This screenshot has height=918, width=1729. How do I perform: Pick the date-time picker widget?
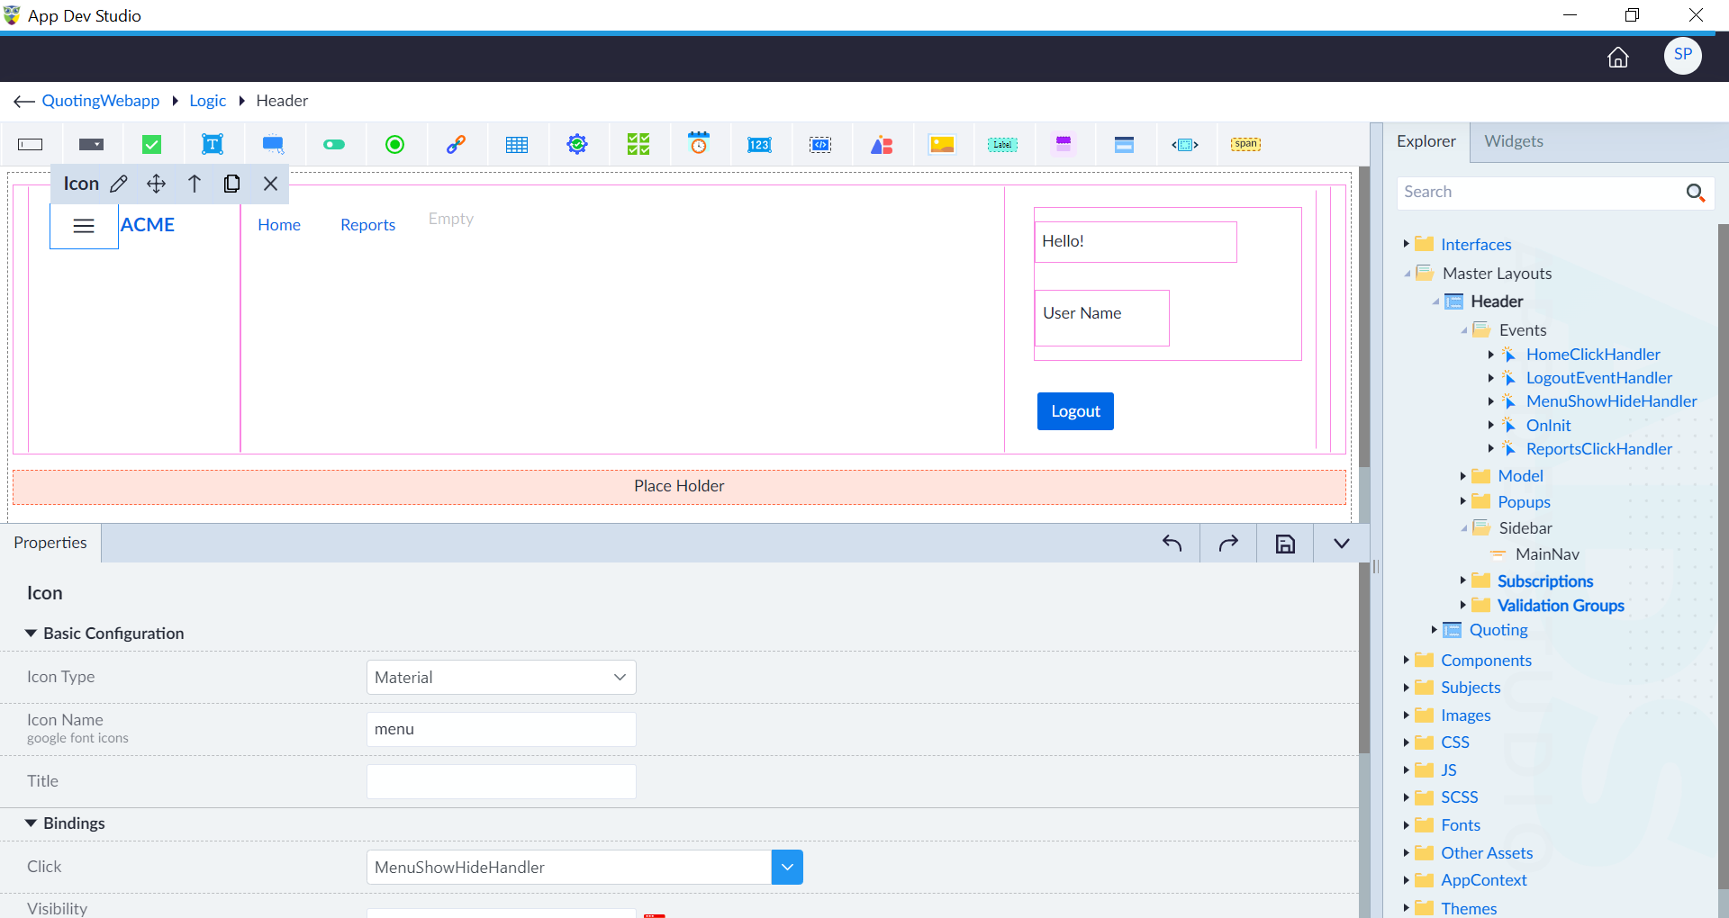(x=699, y=143)
